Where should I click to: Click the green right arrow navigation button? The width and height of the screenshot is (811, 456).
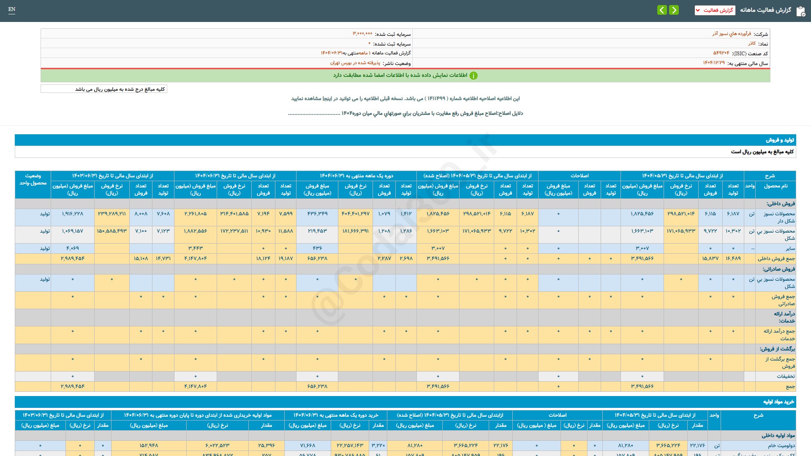click(674, 10)
